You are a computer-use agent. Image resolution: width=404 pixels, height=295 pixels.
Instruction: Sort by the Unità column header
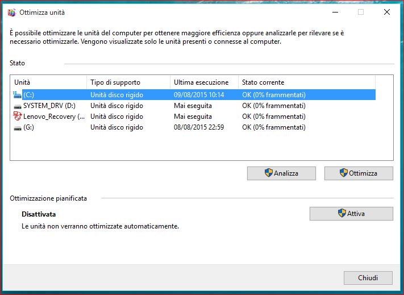click(48, 82)
